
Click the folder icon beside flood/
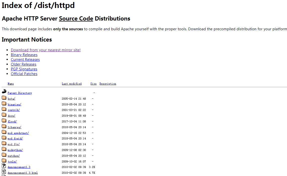[4, 120]
